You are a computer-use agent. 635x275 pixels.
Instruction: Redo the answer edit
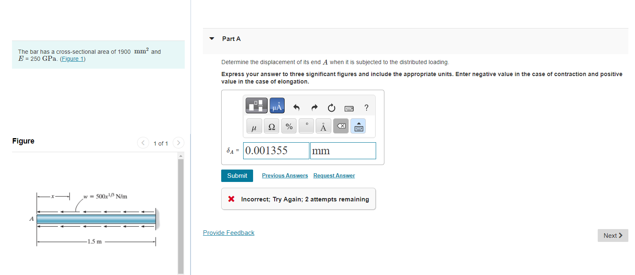[314, 108]
